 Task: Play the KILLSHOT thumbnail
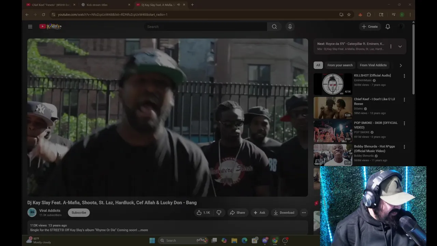[333, 84]
